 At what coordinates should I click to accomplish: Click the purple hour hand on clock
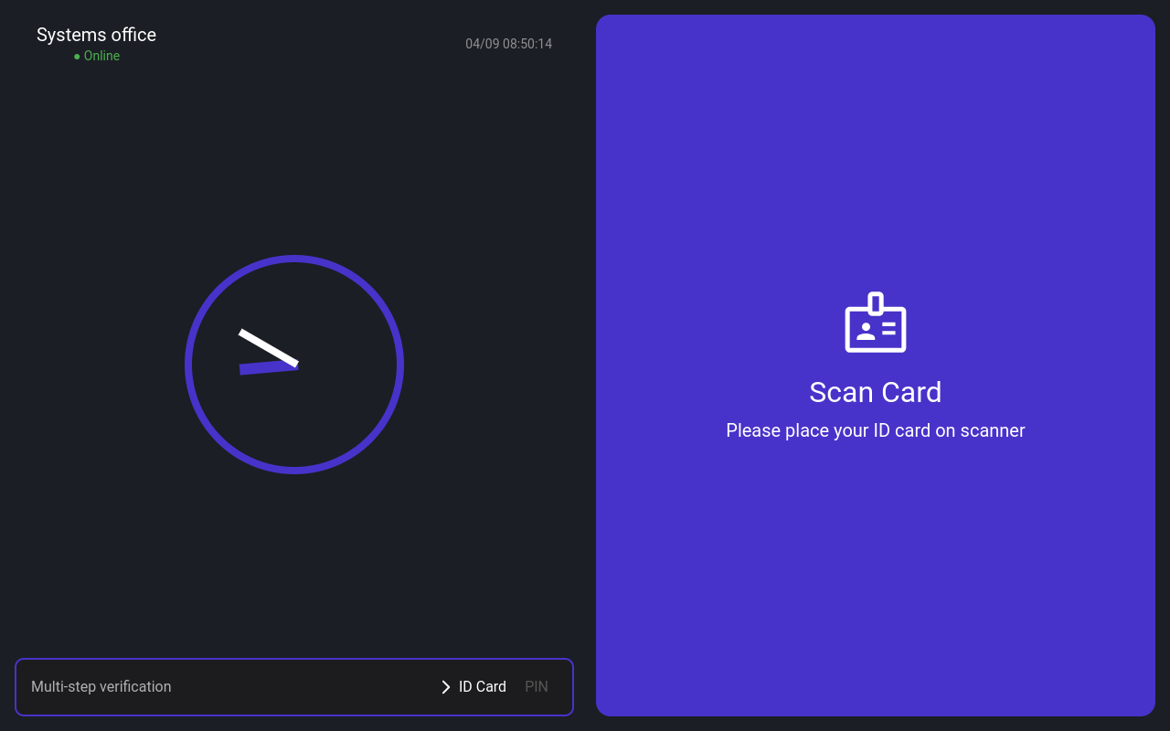click(265, 367)
